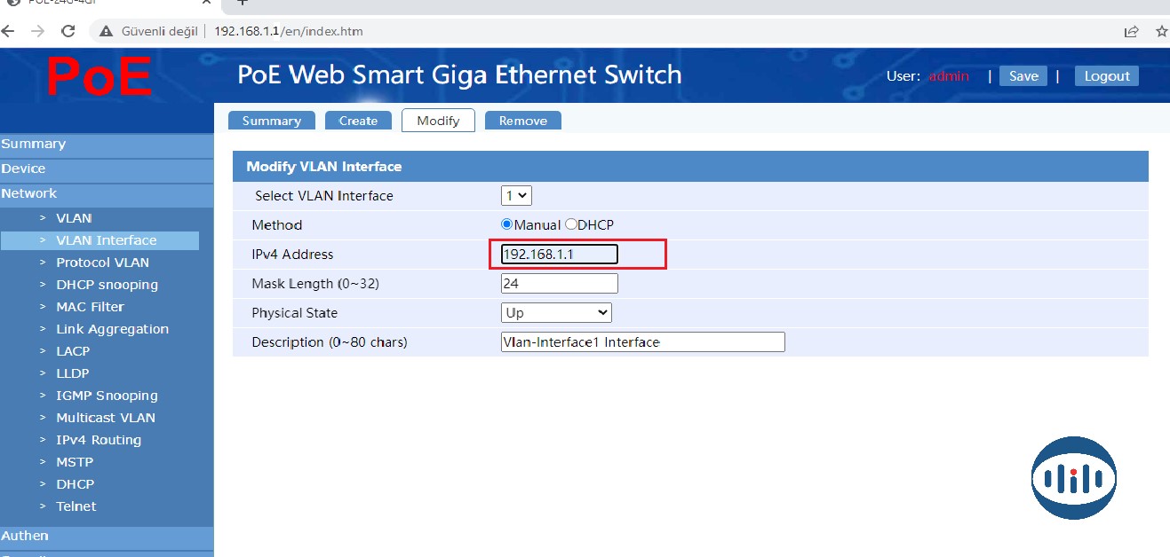Viewport: 1170px width, 557px height.
Task: Click the Logout button
Action: [1106, 76]
